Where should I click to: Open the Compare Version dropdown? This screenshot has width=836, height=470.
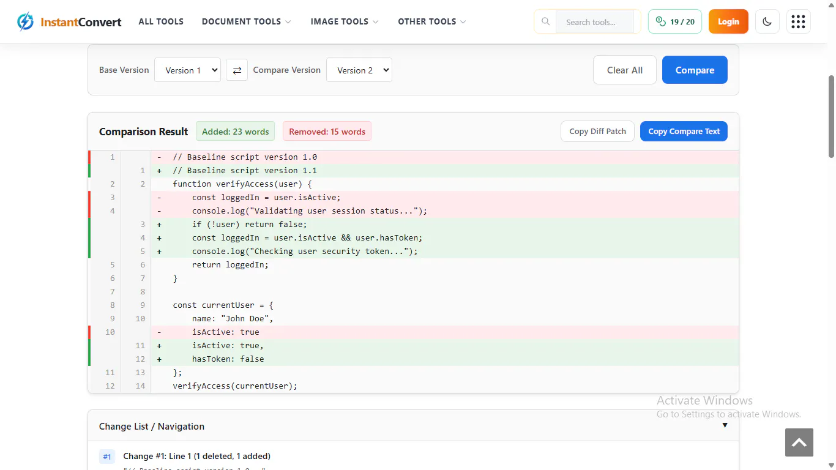(359, 70)
